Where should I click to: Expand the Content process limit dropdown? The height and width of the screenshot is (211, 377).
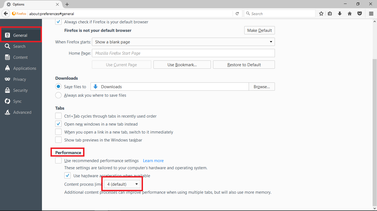tap(122, 184)
